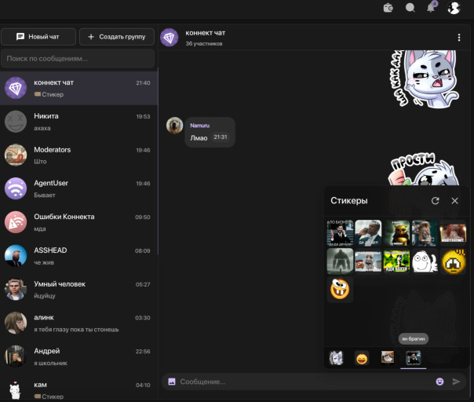Open search from the top bar magnifier
474x402 pixels.
(x=410, y=8)
